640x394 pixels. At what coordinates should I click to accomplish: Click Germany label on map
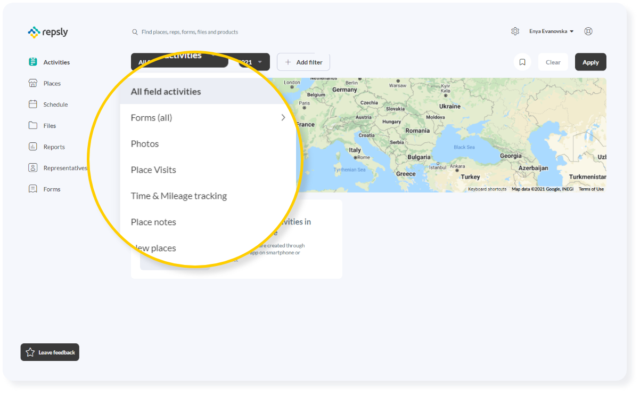tap(344, 90)
